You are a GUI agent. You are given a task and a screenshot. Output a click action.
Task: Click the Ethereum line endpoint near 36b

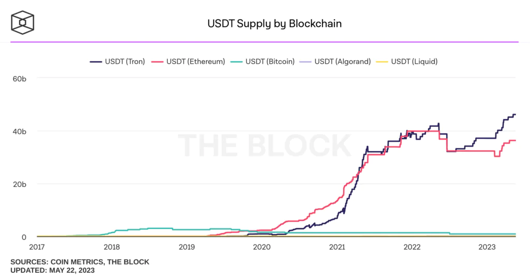pos(515,140)
